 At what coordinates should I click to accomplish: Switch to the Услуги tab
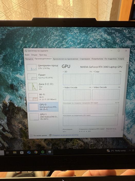[x=121, y=59]
